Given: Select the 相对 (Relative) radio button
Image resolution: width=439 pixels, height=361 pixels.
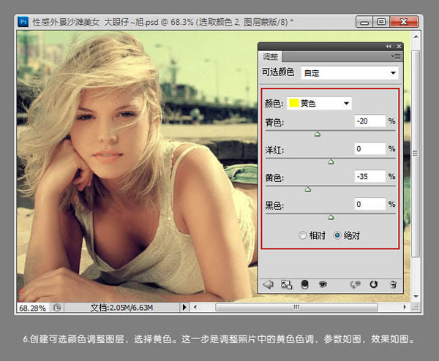Looking at the screenshot, I should pyautogui.click(x=303, y=235).
